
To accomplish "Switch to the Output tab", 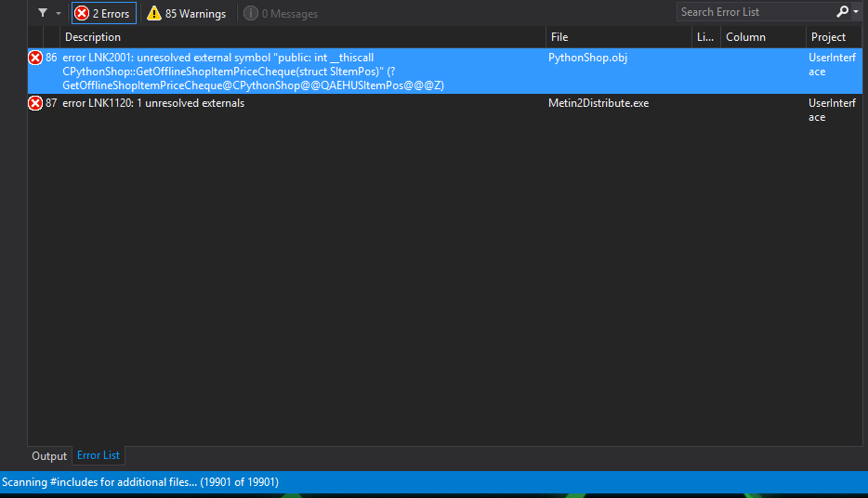I will 49,456.
